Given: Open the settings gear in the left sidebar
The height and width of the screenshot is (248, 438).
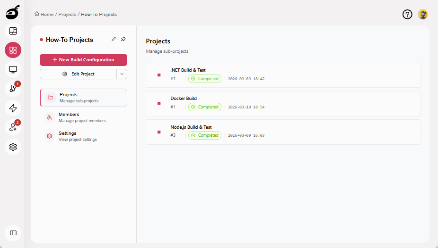Looking at the screenshot, I should point(13,147).
